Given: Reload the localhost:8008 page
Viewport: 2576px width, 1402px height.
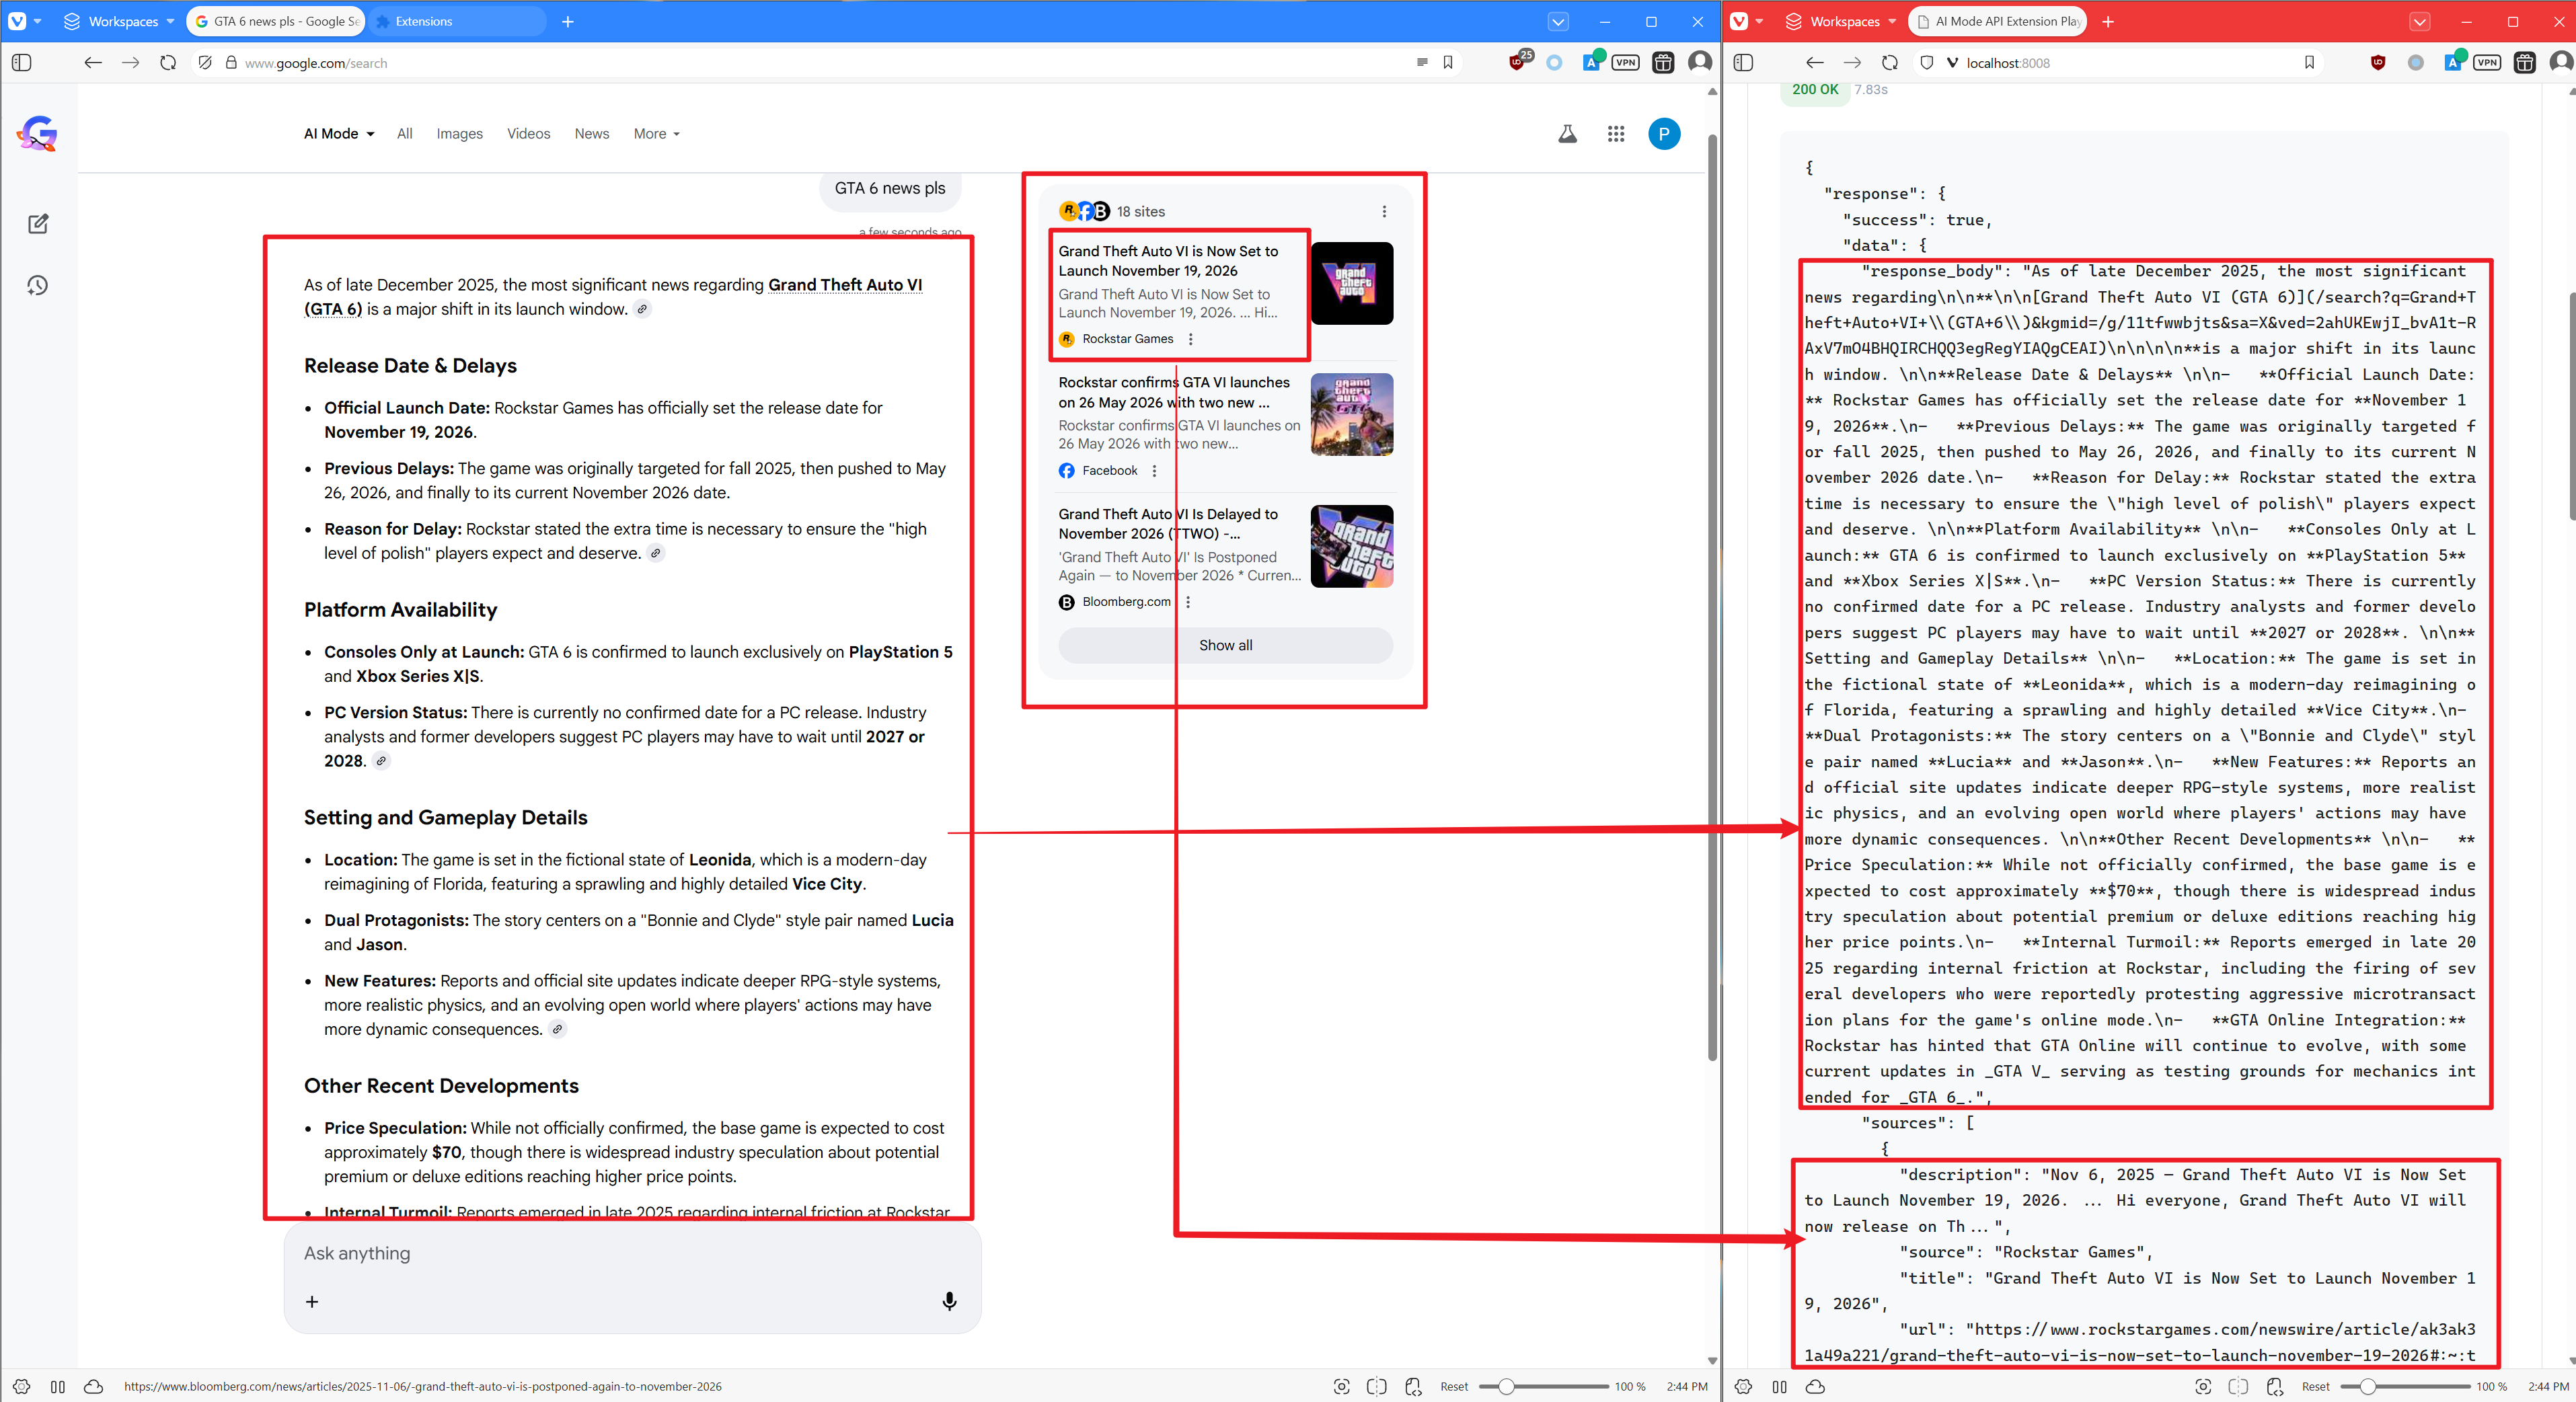Looking at the screenshot, I should 1889,63.
